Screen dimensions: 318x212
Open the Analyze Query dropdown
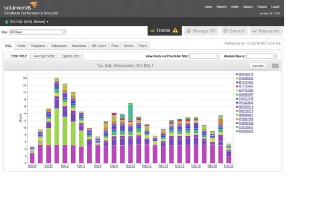(x=261, y=56)
